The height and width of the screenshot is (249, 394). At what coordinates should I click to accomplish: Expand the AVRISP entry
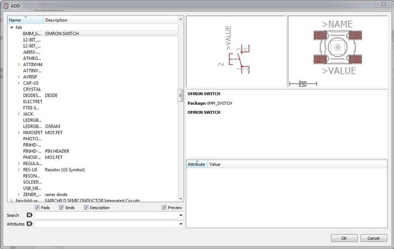coord(19,77)
